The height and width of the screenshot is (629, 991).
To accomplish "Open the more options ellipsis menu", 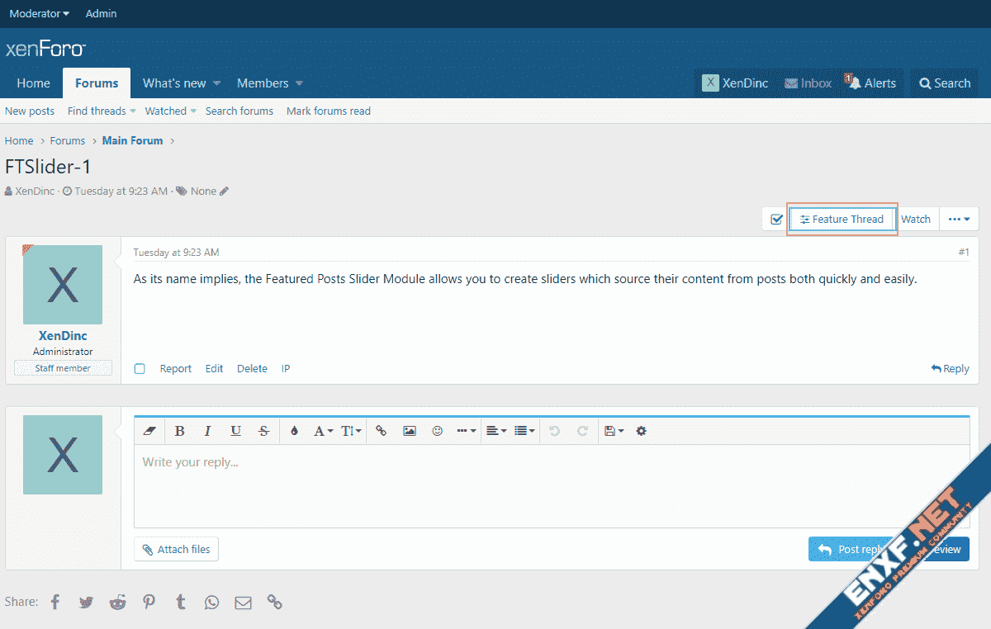I will point(958,220).
